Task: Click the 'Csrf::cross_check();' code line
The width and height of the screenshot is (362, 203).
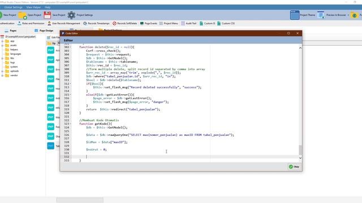Action: 103,51
